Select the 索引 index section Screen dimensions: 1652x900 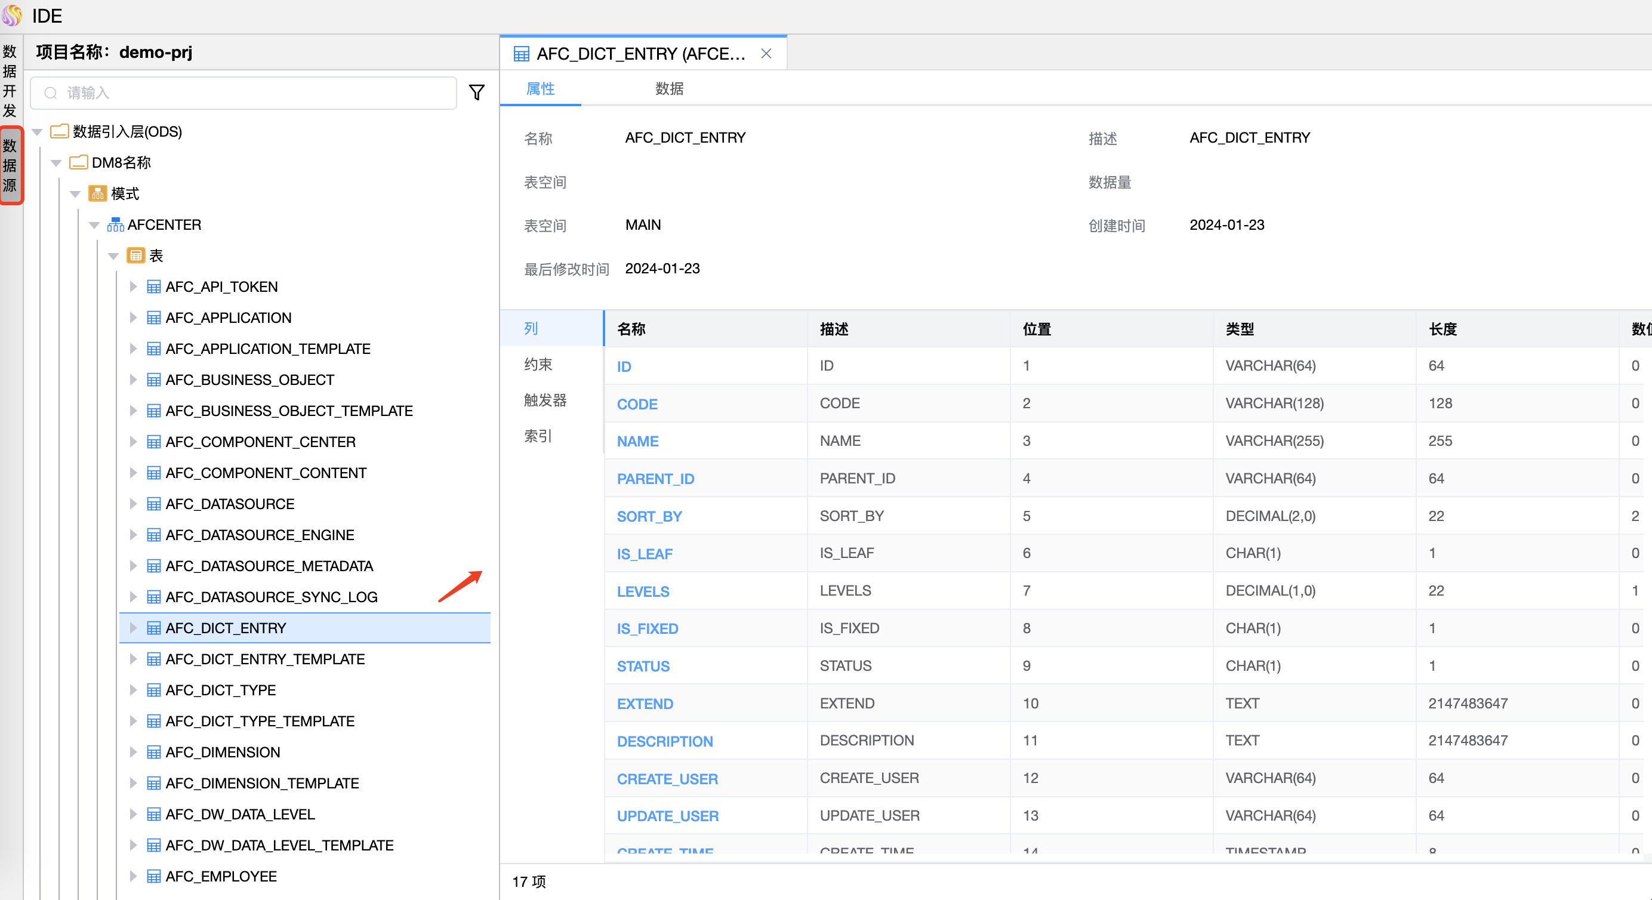[x=537, y=436]
